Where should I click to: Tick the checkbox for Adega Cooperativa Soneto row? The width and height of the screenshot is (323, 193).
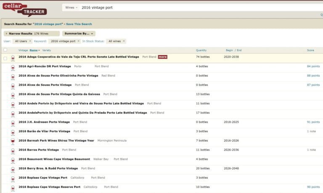click(5, 58)
